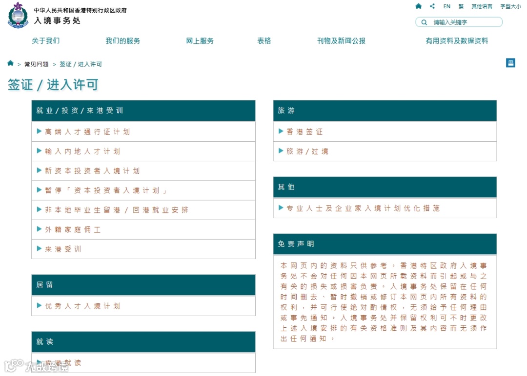The width and height of the screenshot is (527, 376).
Task: Open the 我们的服务 menu
Action: pyautogui.click(x=122, y=40)
